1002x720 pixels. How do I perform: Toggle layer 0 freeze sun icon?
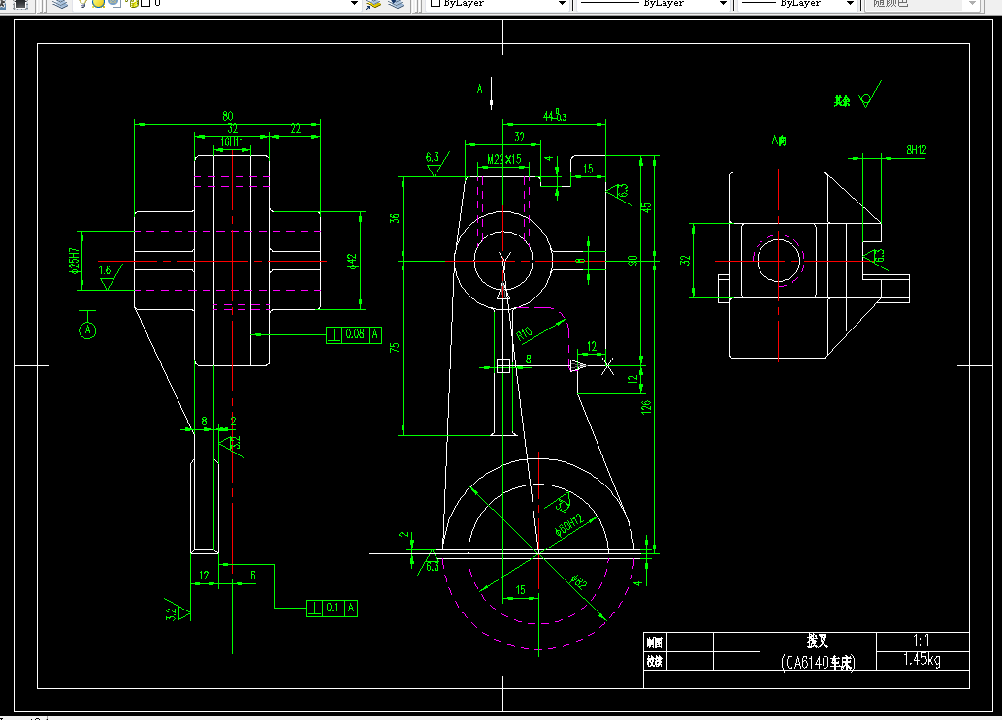(x=98, y=3)
